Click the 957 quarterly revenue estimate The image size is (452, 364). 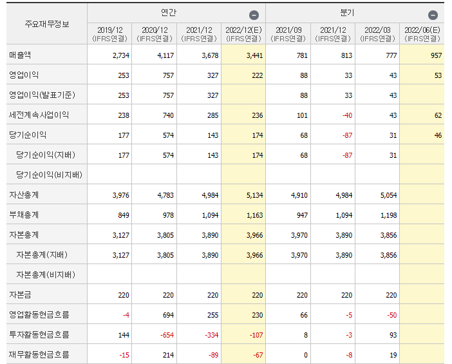(436, 55)
